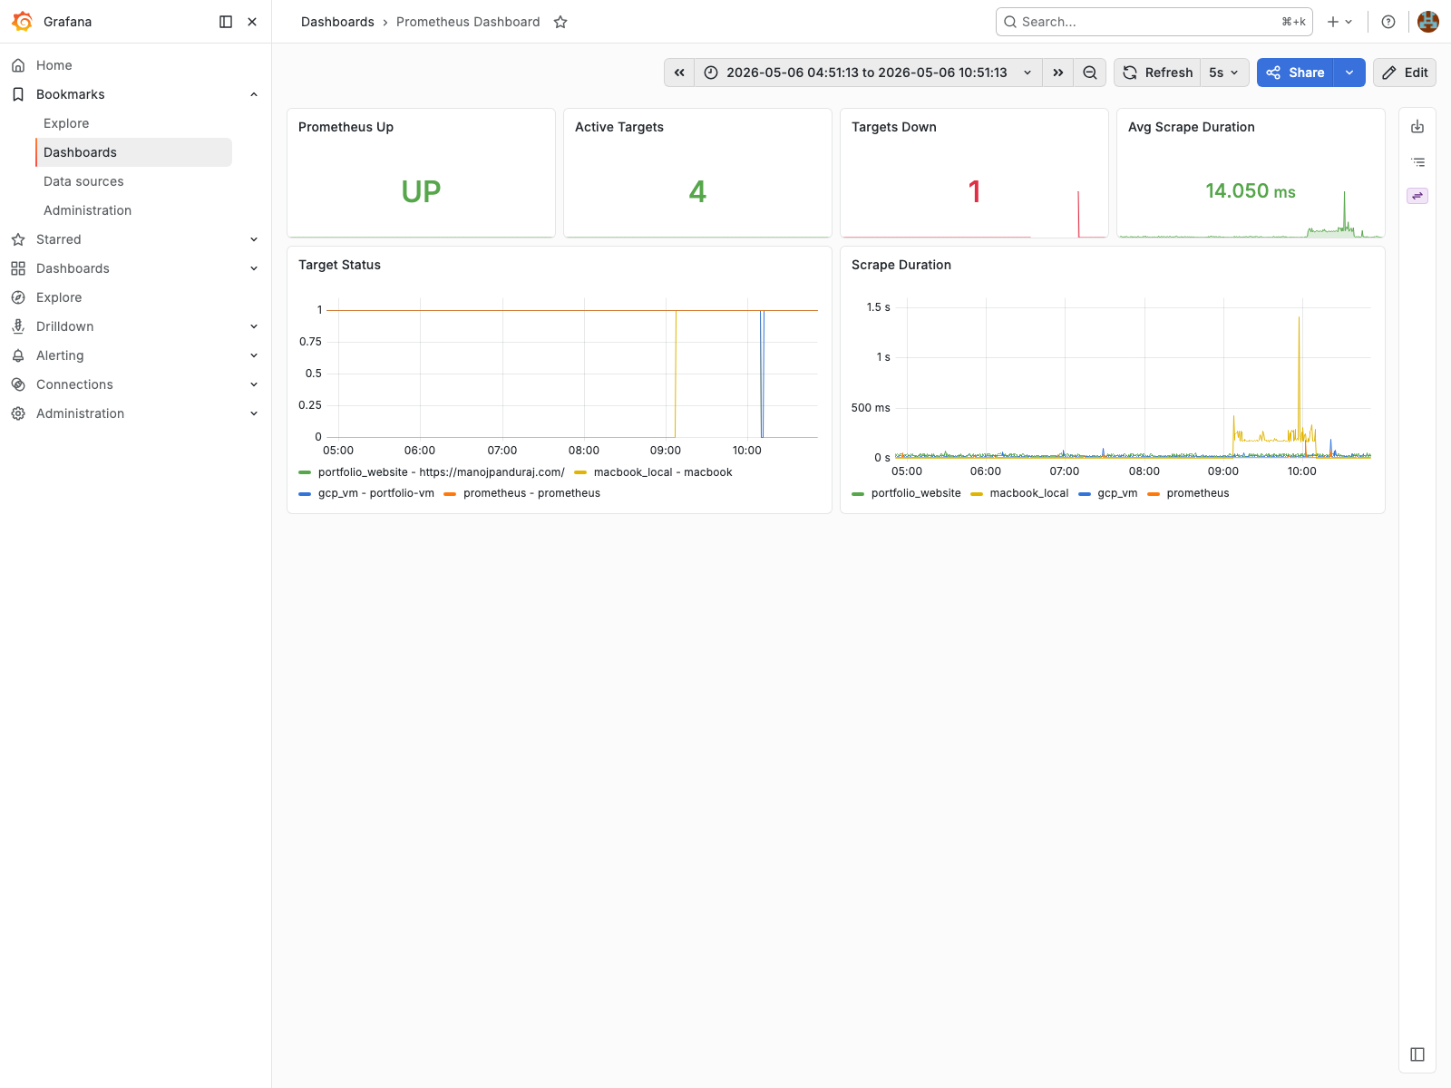
Task: Click the Refresh button
Action: point(1157,73)
